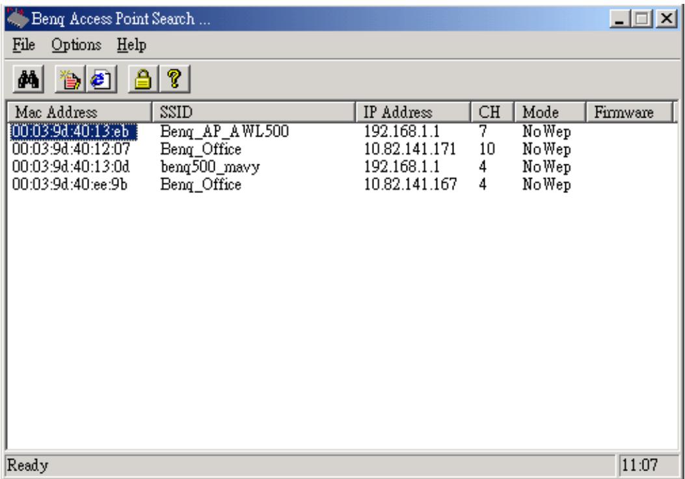
Task: Click NoWep mode in Benq_AP_AWL500 row
Action: point(546,132)
